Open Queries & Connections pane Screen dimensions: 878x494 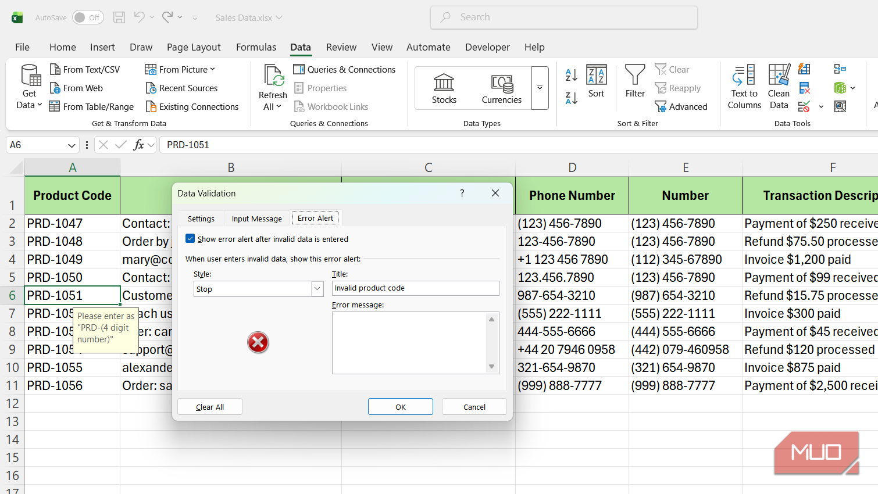344,70
